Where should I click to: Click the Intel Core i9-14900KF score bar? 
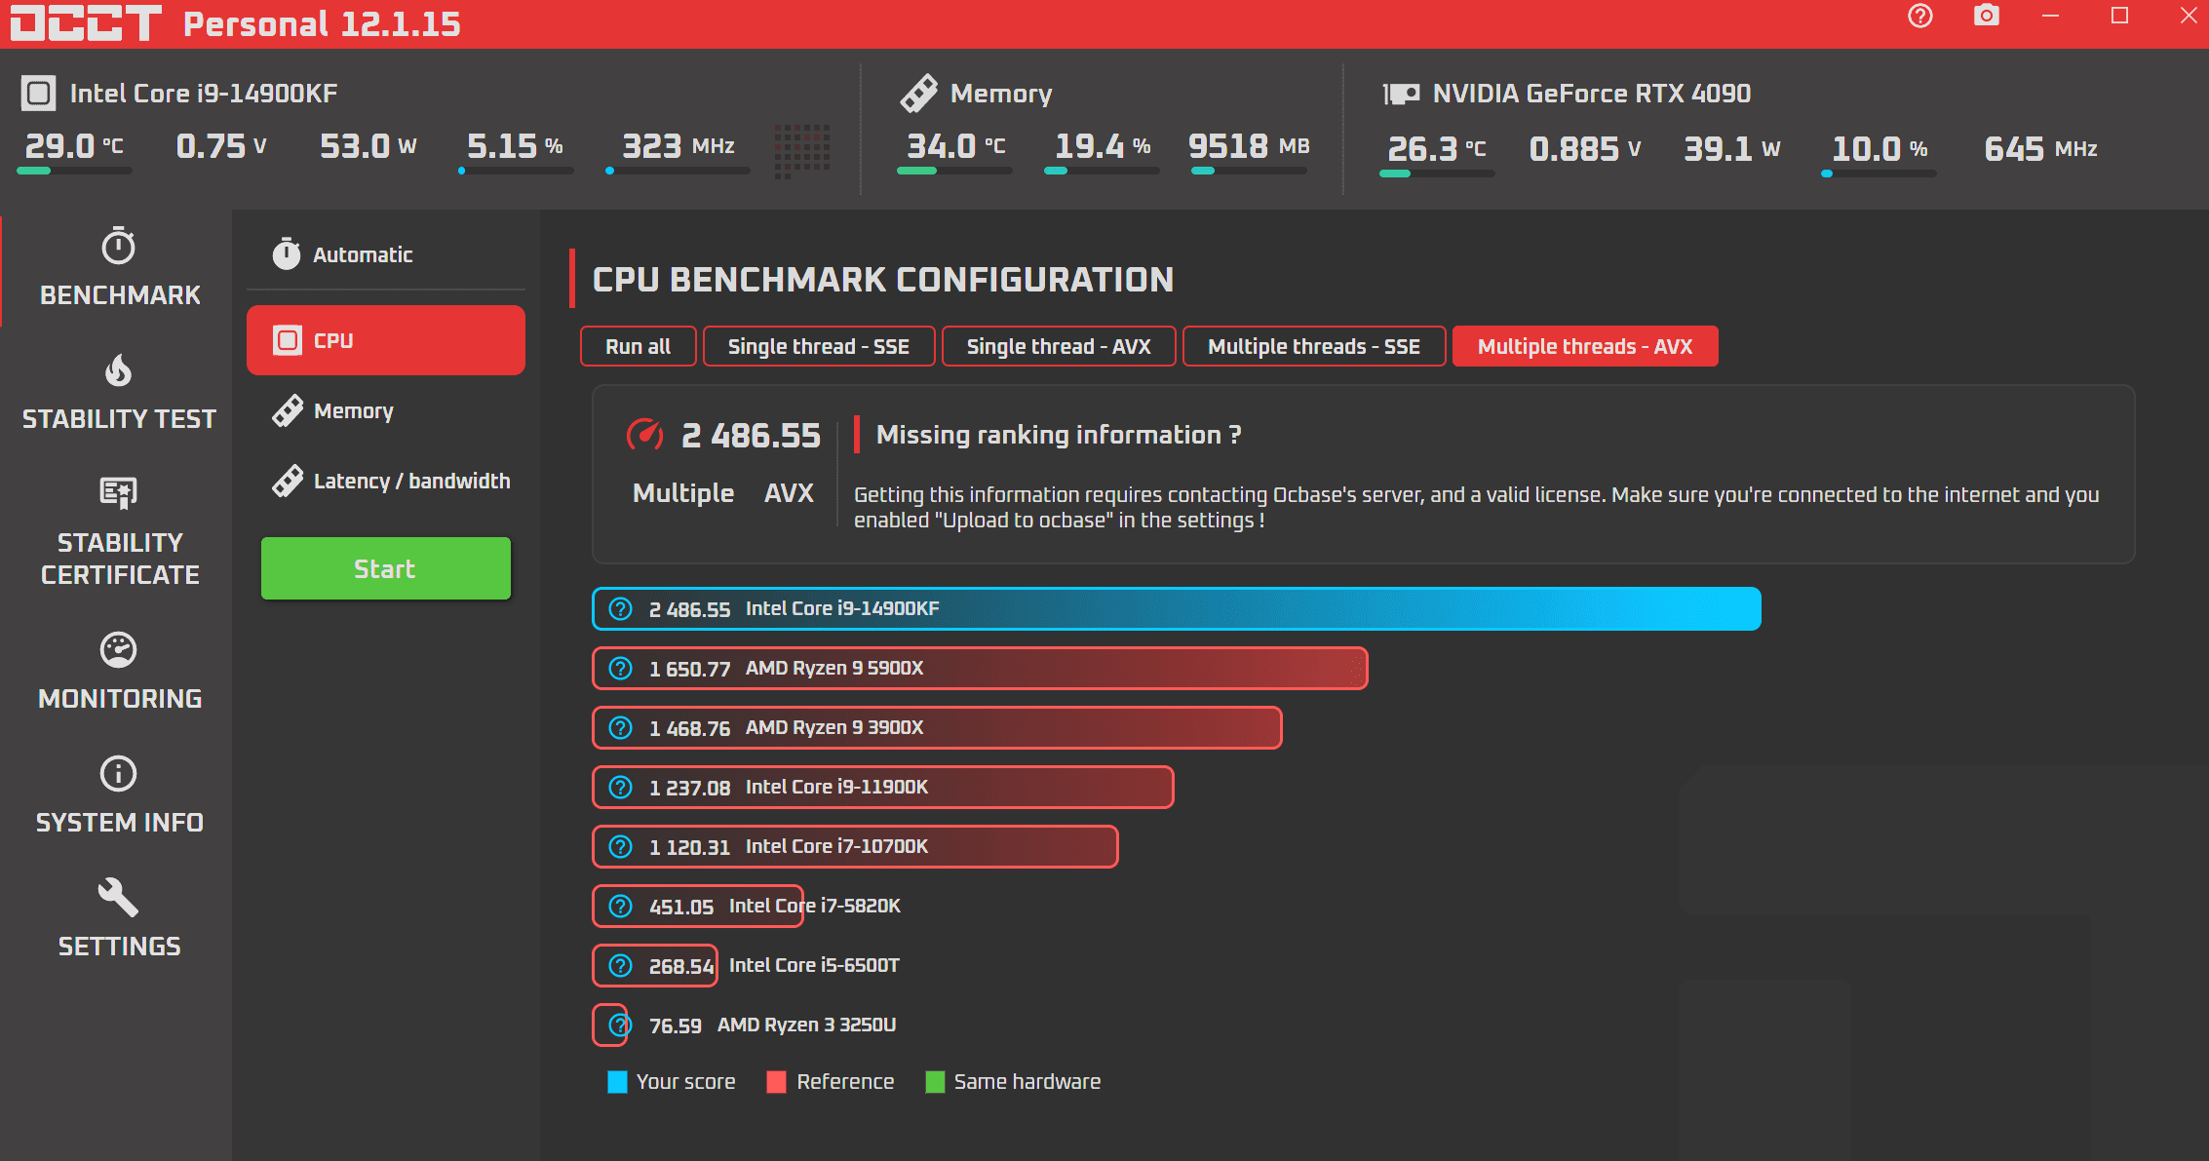[x=1176, y=609]
